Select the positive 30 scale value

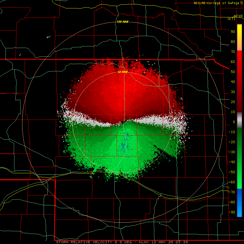coord(233,92)
